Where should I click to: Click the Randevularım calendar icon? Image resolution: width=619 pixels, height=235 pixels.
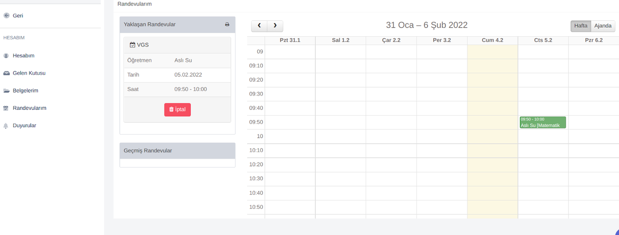click(6, 108)
